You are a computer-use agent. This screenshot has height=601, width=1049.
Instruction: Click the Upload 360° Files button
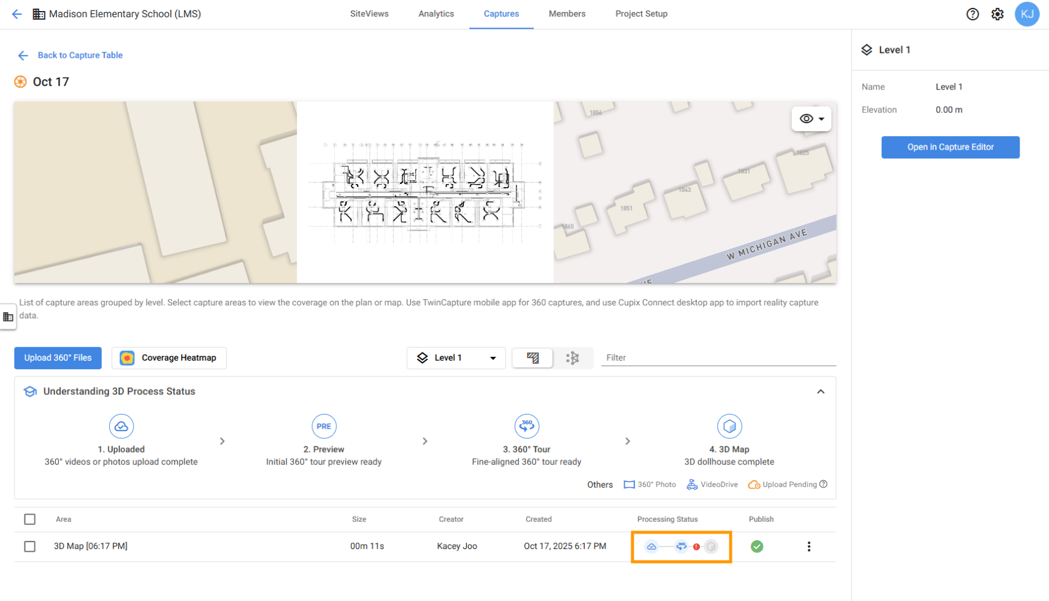pyautogui.click(x=58, y=358)
